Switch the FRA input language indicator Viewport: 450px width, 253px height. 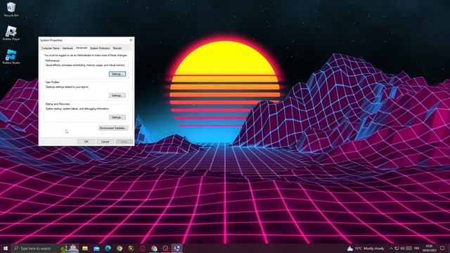tap(417, 248)
